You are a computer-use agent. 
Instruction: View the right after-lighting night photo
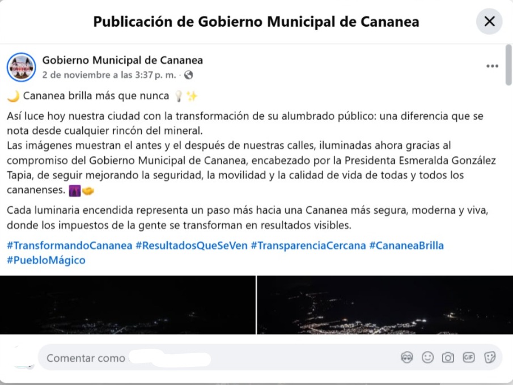click(385, 305)
